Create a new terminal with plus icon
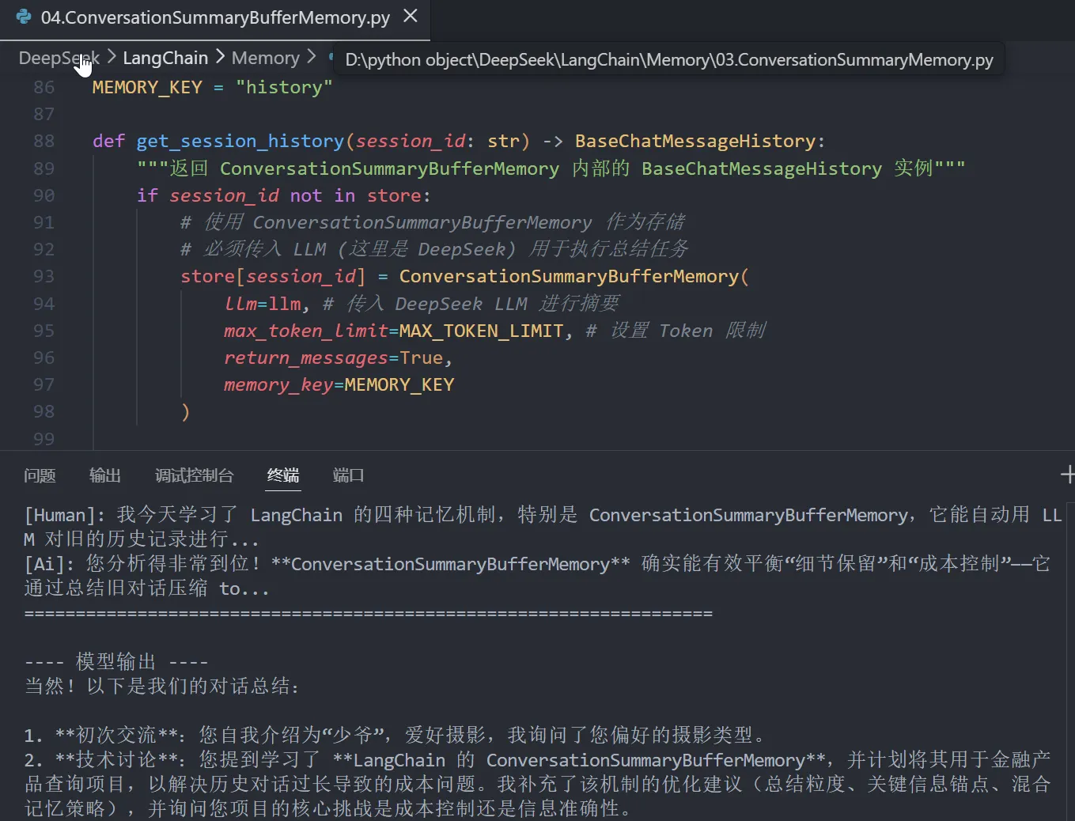The width and height of the screenshot is (1075, 821). [x=1067, y=475]
